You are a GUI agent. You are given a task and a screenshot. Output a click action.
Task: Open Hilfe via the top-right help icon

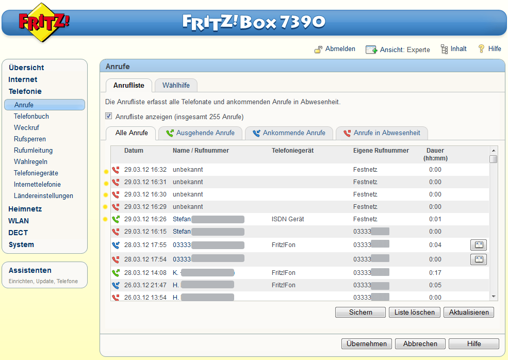pyautogui.click(x=480, y=48)
